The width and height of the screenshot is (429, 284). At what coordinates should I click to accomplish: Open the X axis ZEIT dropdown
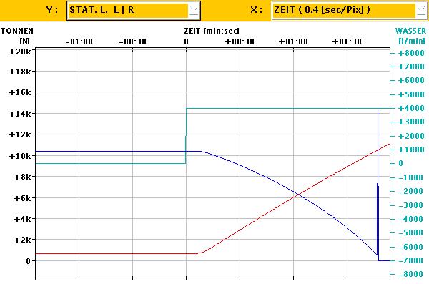click(350, 11)
